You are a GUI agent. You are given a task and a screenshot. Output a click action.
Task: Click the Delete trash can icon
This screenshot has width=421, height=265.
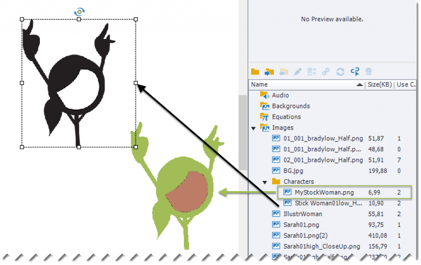pyautogui.click(x=369, y=72)
